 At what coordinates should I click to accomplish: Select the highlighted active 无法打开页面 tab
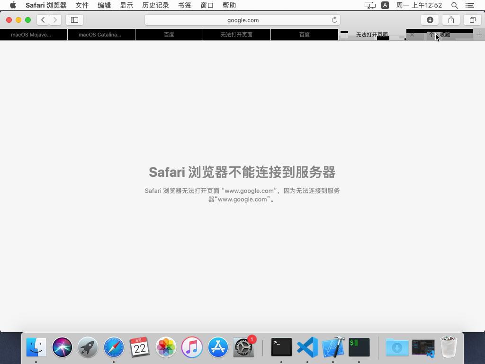[x=372, y=35]
